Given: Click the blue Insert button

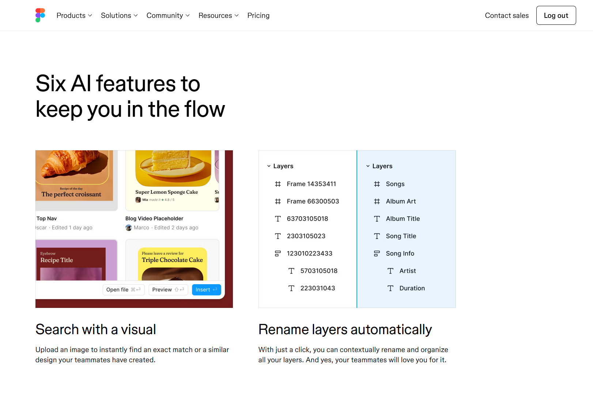Looking at the screenshot, I should pos(206,290).
